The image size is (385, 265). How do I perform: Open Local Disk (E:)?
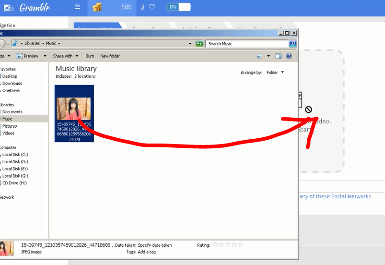click(x=15, y=169)
